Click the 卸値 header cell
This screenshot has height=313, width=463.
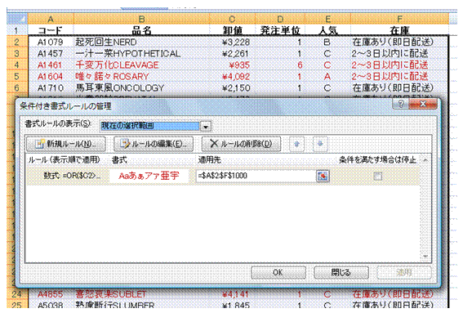[233, 30]
